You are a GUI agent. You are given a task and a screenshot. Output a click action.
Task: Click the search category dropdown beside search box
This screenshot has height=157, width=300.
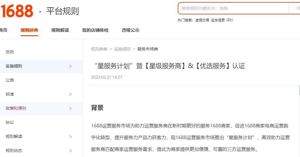294,8
